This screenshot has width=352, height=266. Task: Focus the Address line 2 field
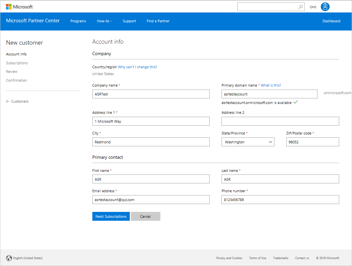pyautogui.click(x=280, y=121)
